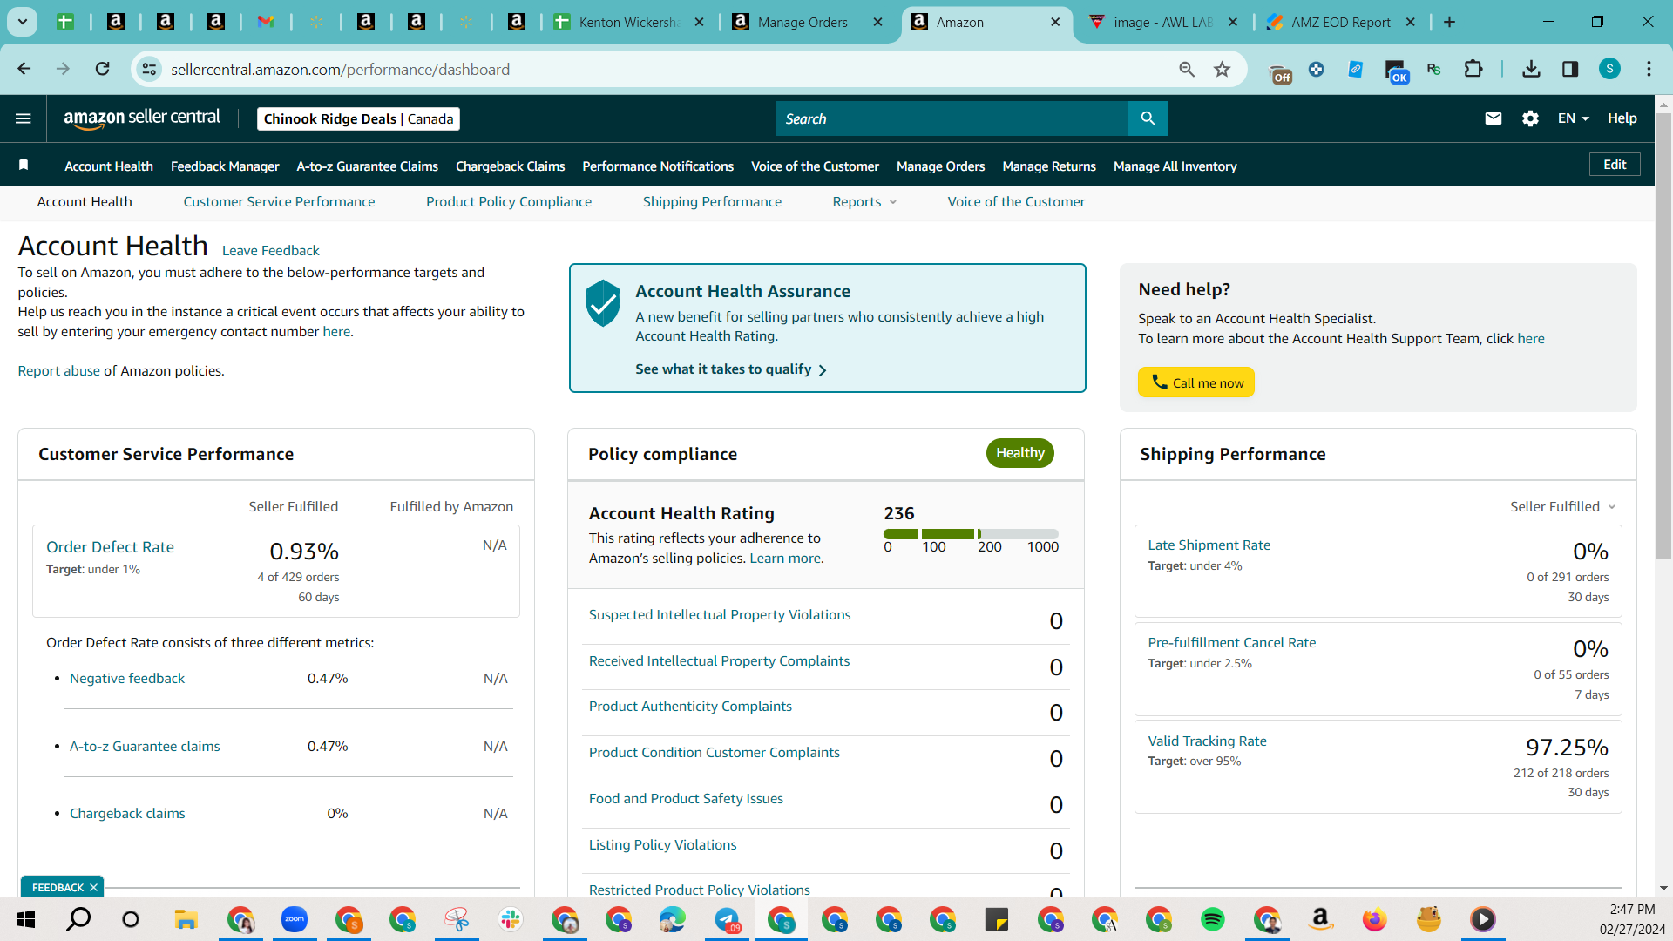This screenshot has height=941, width=1673.
Task: Open the browser Downloads icon
Action: 1531,69
